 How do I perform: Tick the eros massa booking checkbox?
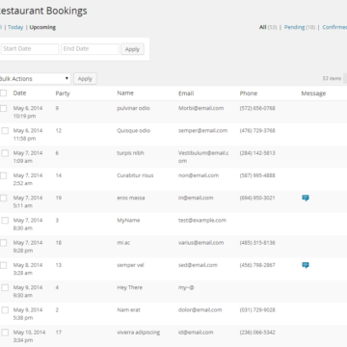(4, 198)
